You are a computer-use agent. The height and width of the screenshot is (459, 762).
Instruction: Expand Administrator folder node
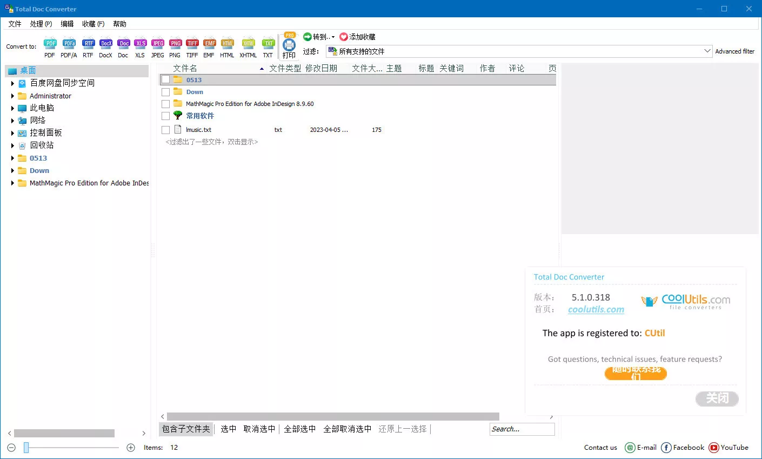[12, 96]
